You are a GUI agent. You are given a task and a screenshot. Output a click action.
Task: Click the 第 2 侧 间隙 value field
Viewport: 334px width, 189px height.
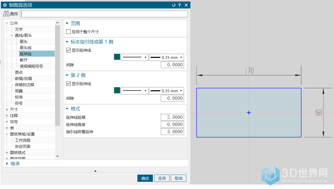[x=172, y=98]
